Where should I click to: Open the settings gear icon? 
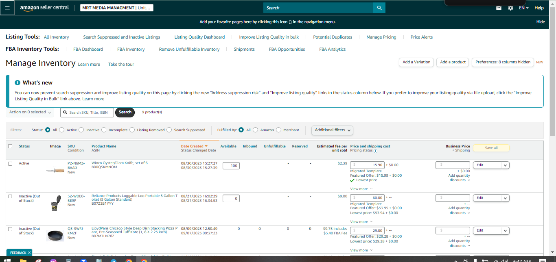coord(510,8)
